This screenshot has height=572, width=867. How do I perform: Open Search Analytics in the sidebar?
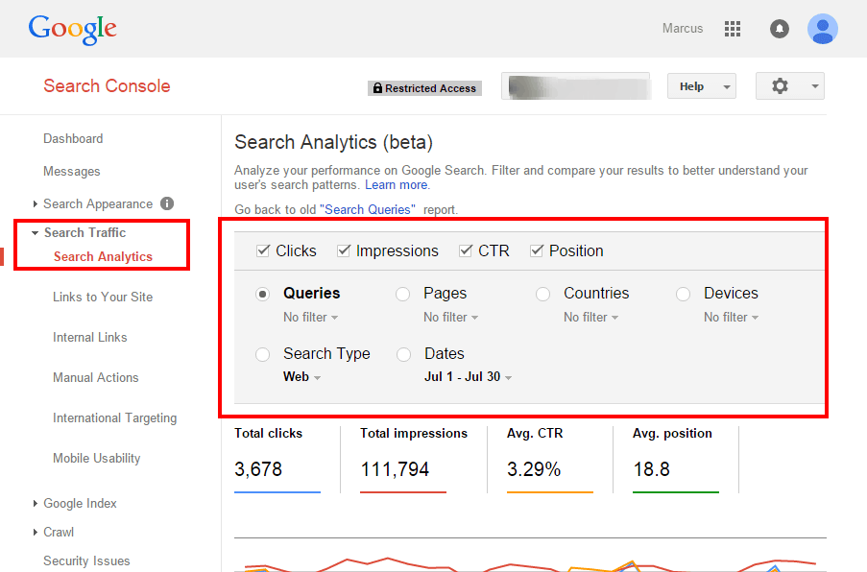click(103, 256)
